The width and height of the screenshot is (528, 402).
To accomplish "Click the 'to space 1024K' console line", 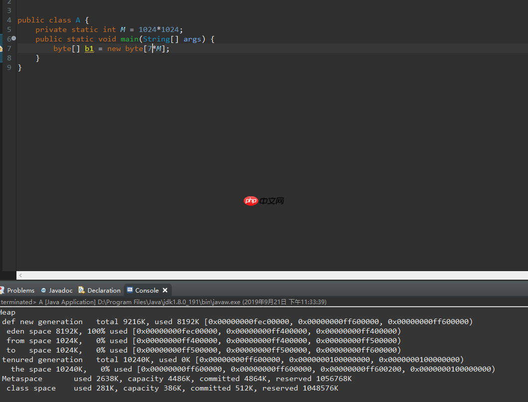I will pos(204,350).
